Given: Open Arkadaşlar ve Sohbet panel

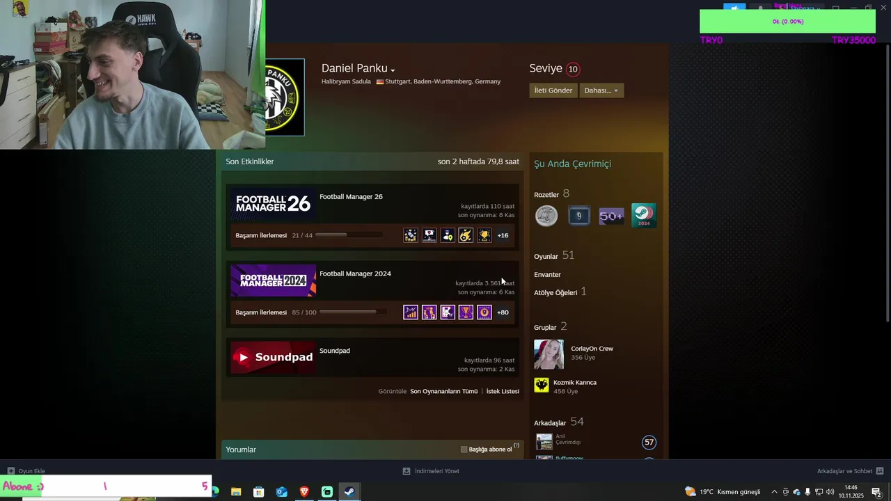Looking at the screenshot, I should click(851, 471).
